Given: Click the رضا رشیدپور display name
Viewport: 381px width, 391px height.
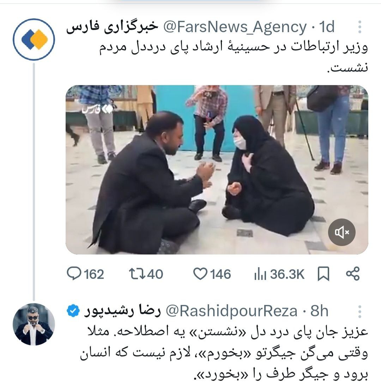Looking at the screenshot, I should (x=122, y=311).
